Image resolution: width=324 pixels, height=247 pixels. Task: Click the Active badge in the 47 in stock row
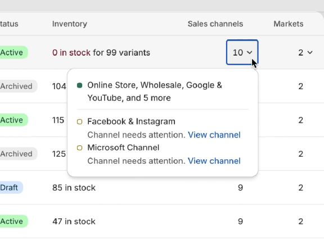coord(13,221)
